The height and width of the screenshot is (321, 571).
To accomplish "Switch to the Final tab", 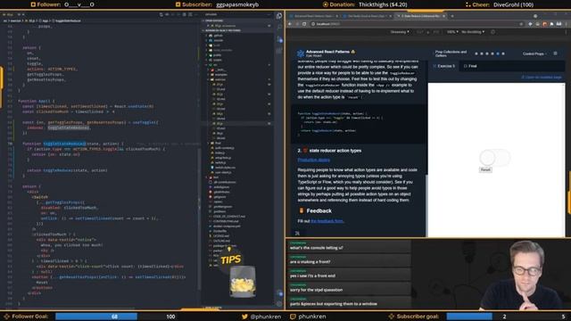I will [x=470, y=66].
